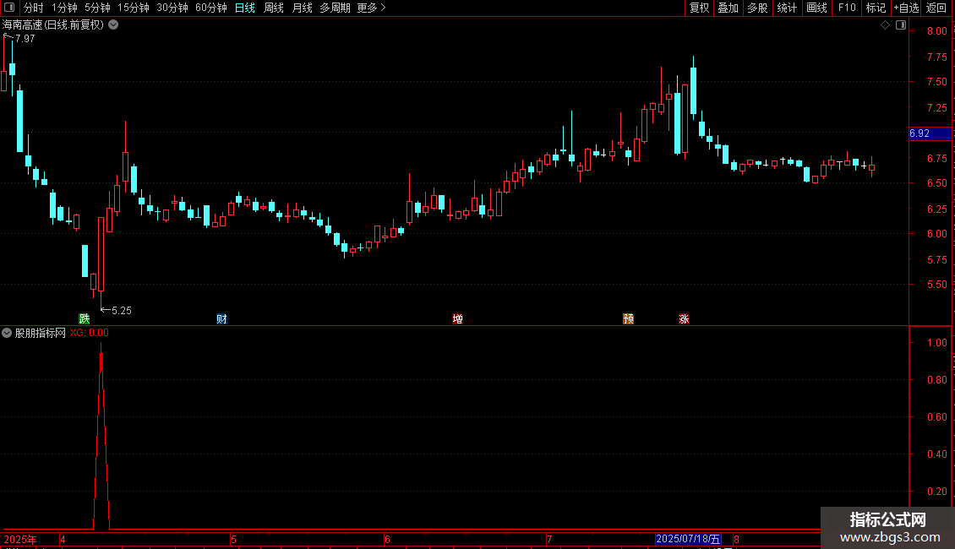This screenshot has width=955, height=549.
Task: Click the 1.00 indicator axis label
Action: (x=936, y=343)
